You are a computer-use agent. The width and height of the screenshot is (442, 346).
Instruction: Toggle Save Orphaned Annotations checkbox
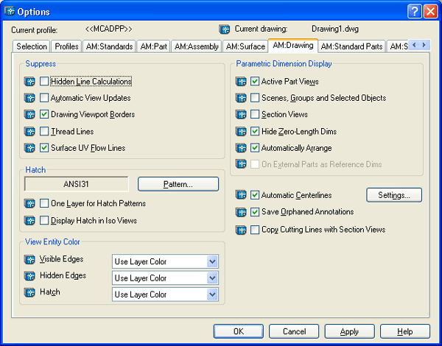[x=256, y=212]
